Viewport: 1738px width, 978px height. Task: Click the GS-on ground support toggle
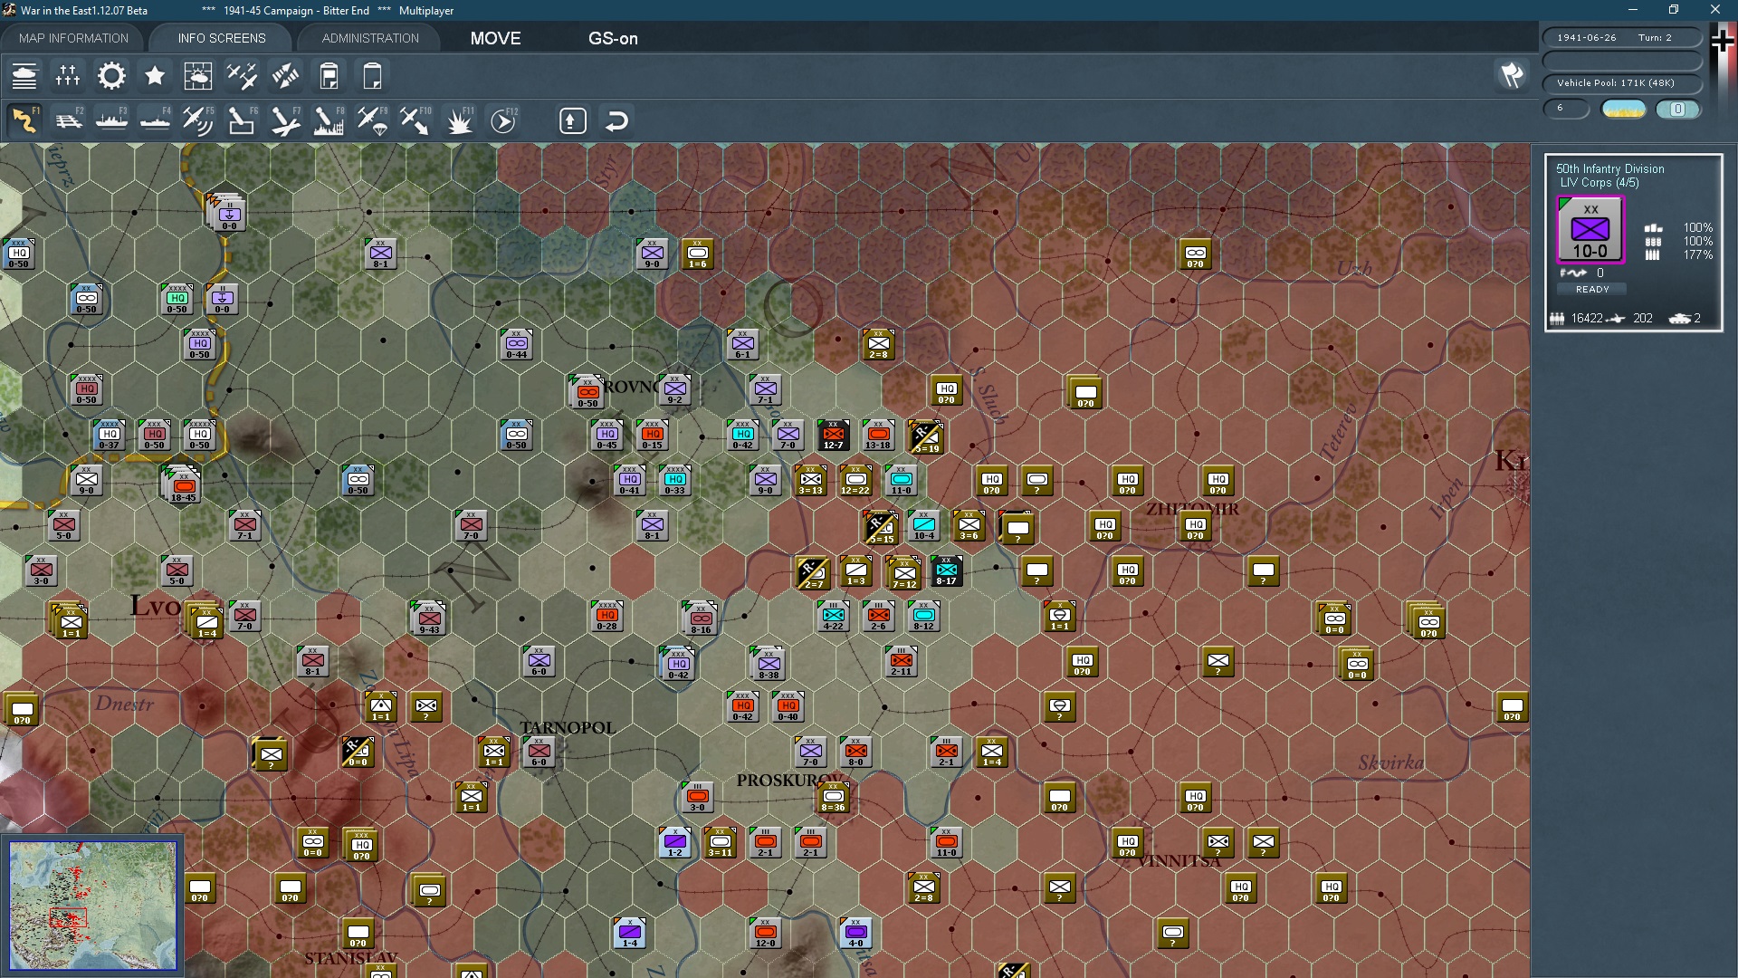point(613,38)
